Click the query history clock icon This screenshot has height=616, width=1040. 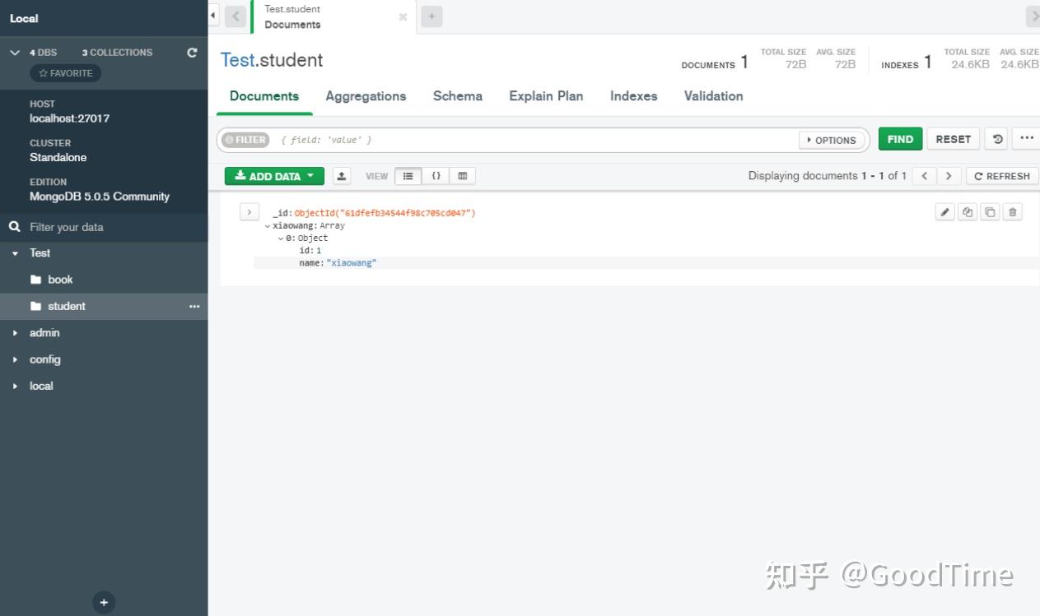(996, 139)
